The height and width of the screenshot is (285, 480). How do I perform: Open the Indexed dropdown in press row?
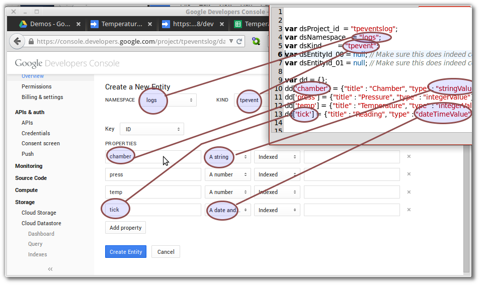[277, 174]
